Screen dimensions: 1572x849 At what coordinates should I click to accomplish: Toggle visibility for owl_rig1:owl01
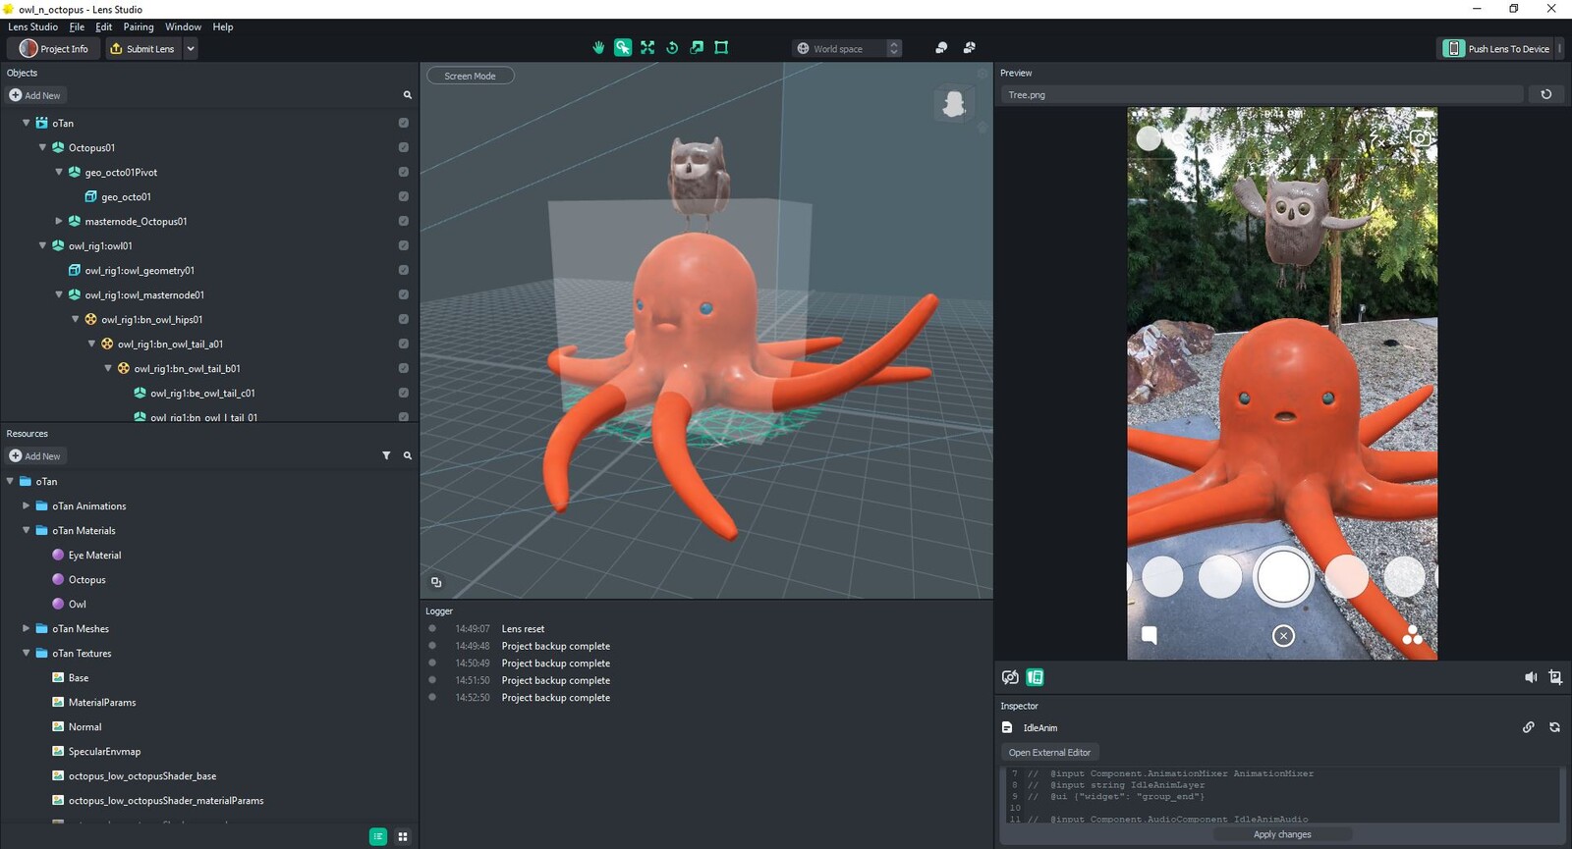click(403, 245)
